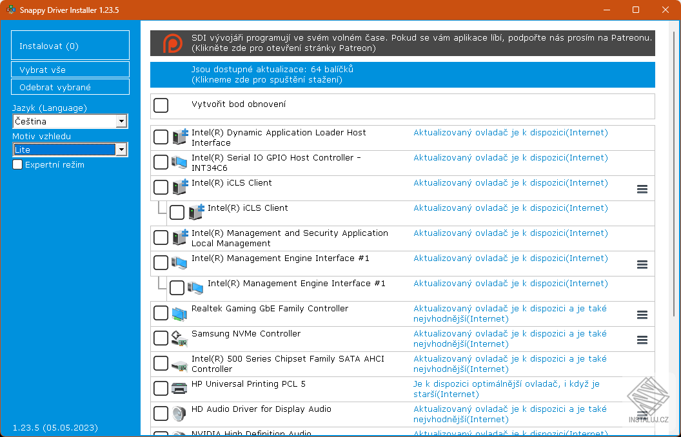Tick the Samsung NVMe Controller checkbox
The image size is (681, 437).
[x=161, y=338]
